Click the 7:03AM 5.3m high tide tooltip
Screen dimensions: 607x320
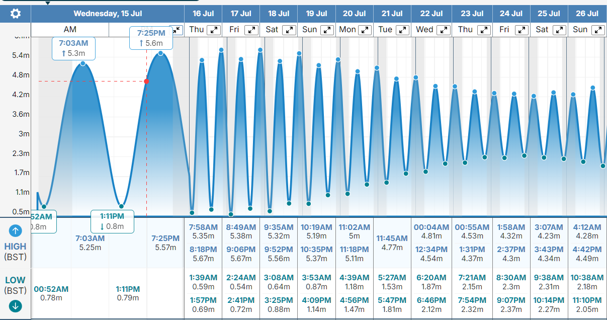pyautogui.click(x=73, y=48)
